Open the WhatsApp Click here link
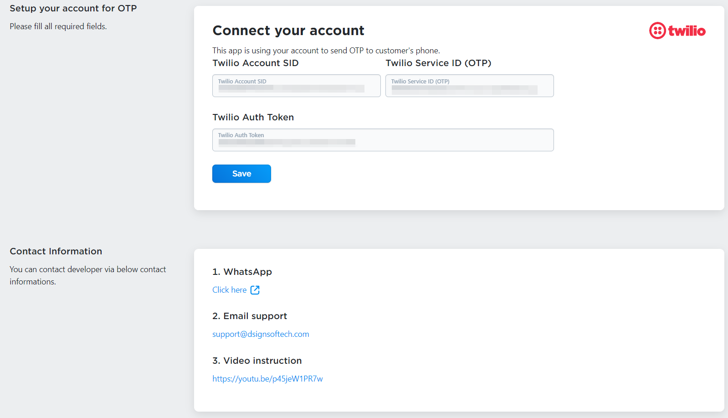 [230, 290]
